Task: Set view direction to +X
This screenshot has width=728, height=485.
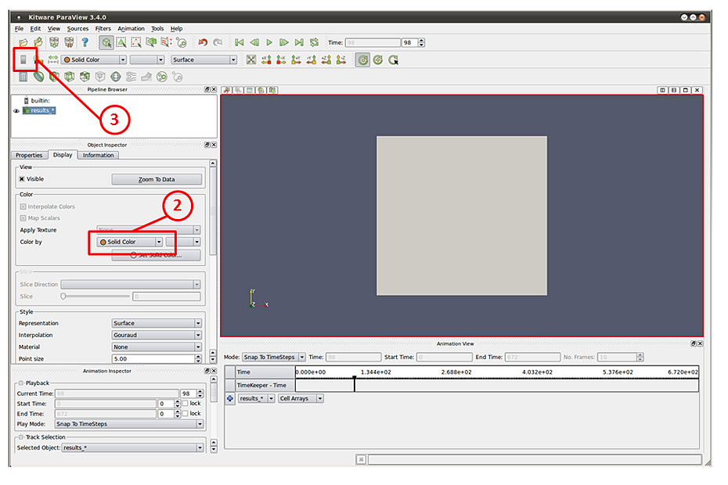Action: click(266, 60)
